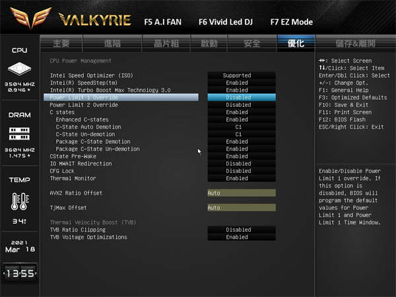Click the 13:55 flip clock widget
396x297 pixels.
pyautogui.click(x=20, y=273)
